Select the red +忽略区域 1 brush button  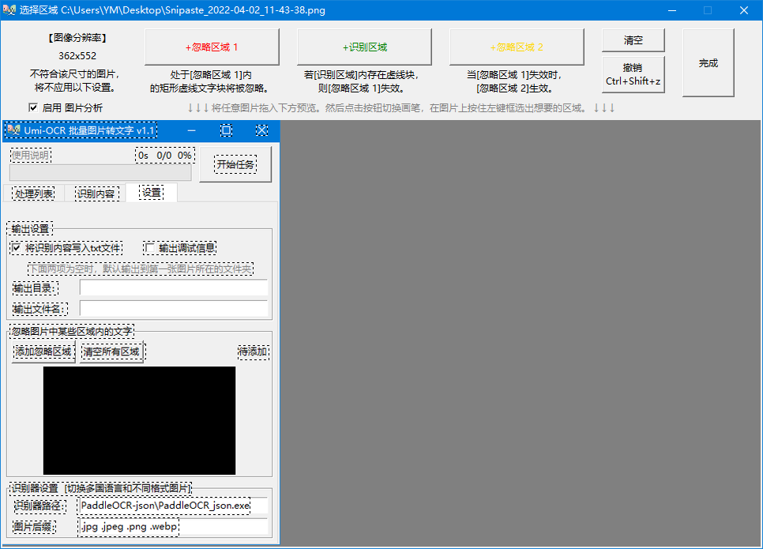click(212, 47)
